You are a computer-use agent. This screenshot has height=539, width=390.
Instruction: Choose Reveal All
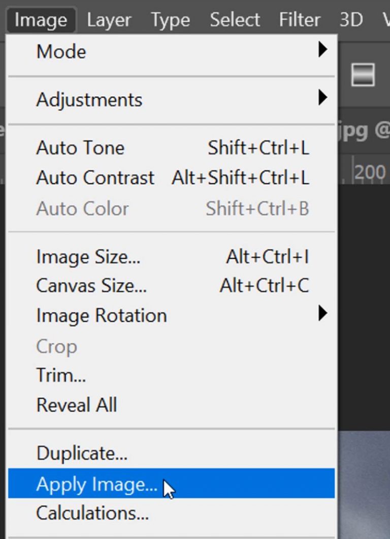point(76,404)
